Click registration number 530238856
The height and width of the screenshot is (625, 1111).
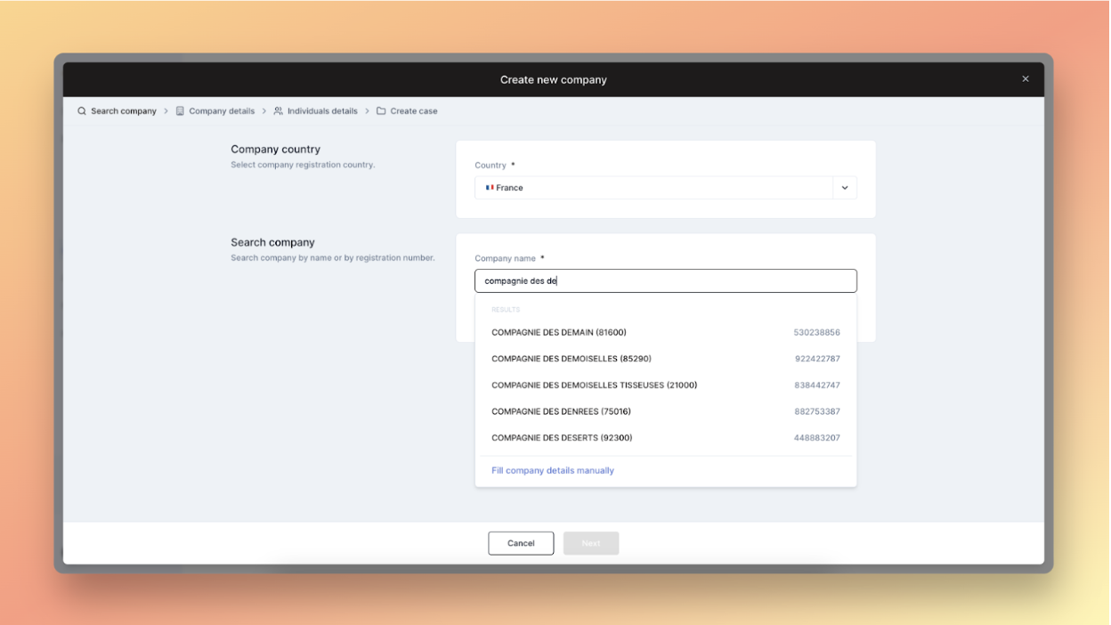[816, 333]
